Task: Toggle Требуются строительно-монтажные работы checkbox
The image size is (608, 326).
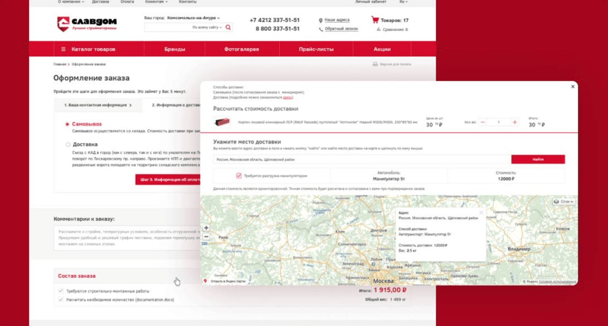Action: tap(61, 291)
